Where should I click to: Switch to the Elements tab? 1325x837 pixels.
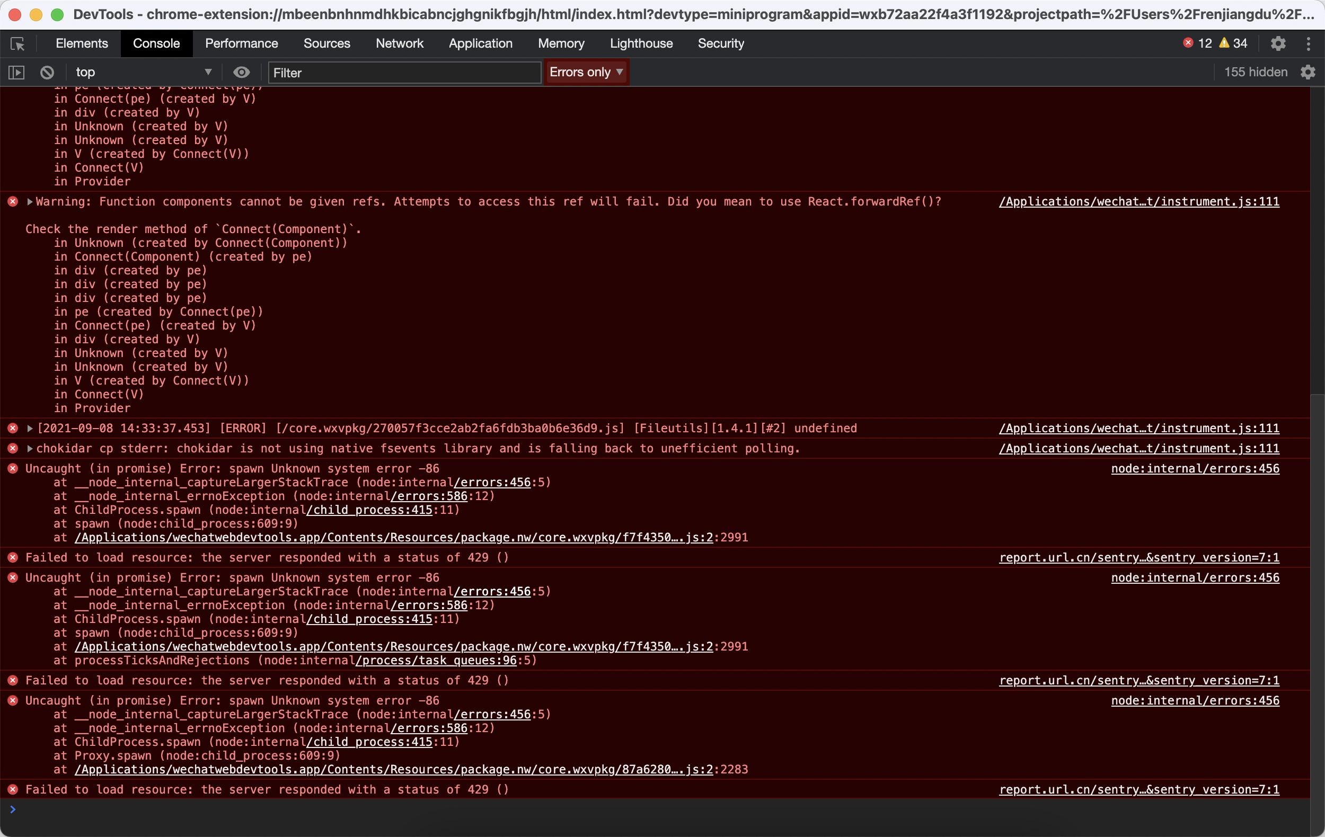coord(82,43)
